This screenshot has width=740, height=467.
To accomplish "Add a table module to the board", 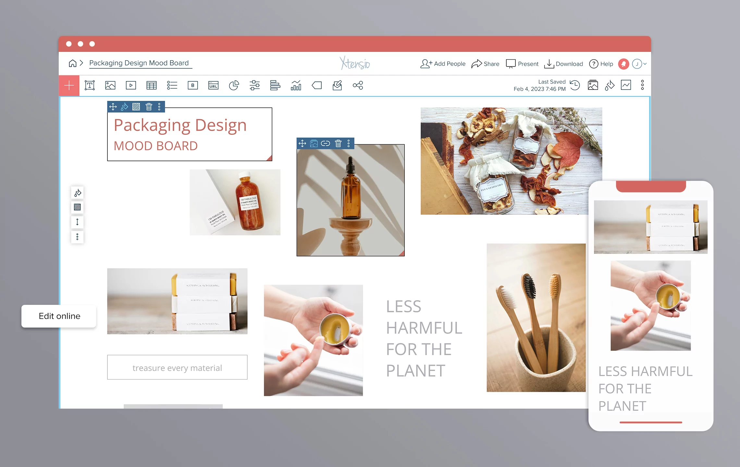I will 151,86.
